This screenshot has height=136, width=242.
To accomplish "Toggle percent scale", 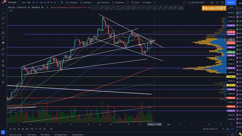I will coord(223,129).
